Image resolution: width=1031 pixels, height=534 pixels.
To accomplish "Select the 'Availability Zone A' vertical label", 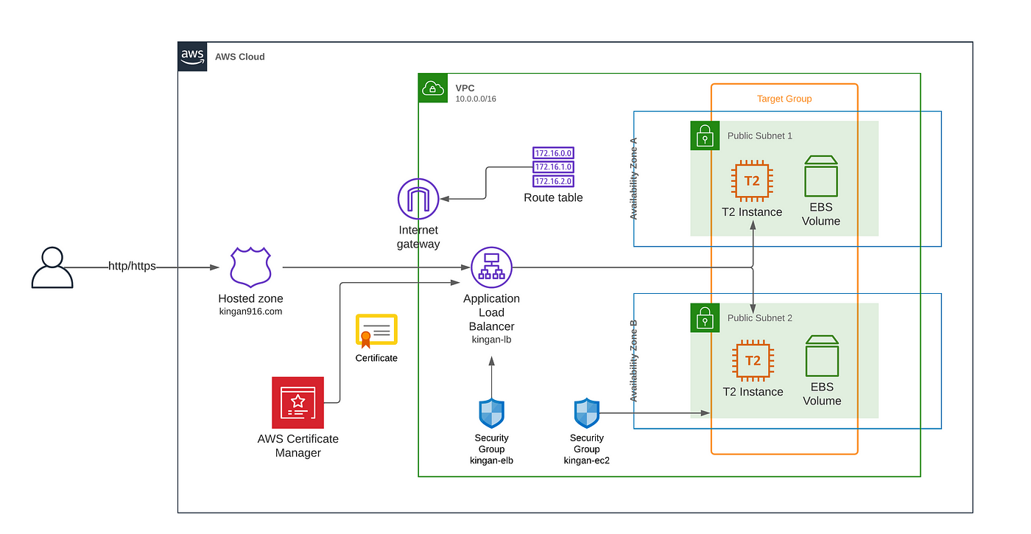I will pyautogui.click(x=633, y=179).
